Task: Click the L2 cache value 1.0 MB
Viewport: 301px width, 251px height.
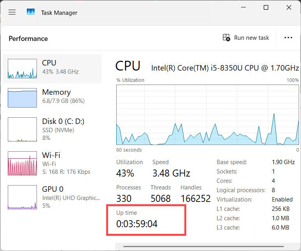Action: (280, 218)
